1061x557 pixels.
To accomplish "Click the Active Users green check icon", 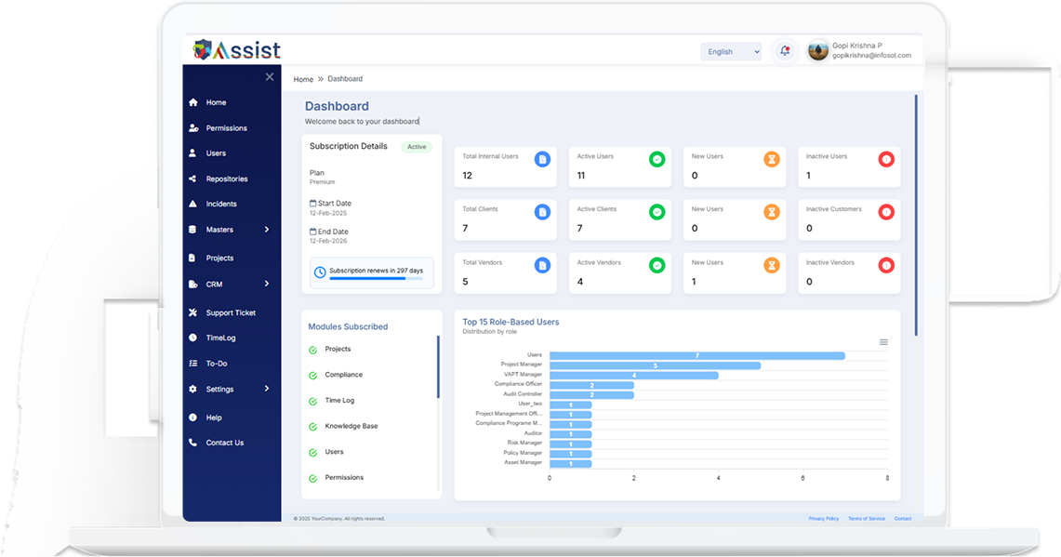I will 656,160.
